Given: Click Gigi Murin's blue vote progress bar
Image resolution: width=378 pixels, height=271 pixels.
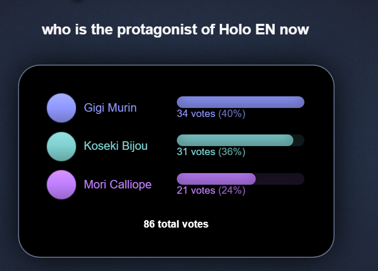Looking at the screenshot, I should pos(240,102).
